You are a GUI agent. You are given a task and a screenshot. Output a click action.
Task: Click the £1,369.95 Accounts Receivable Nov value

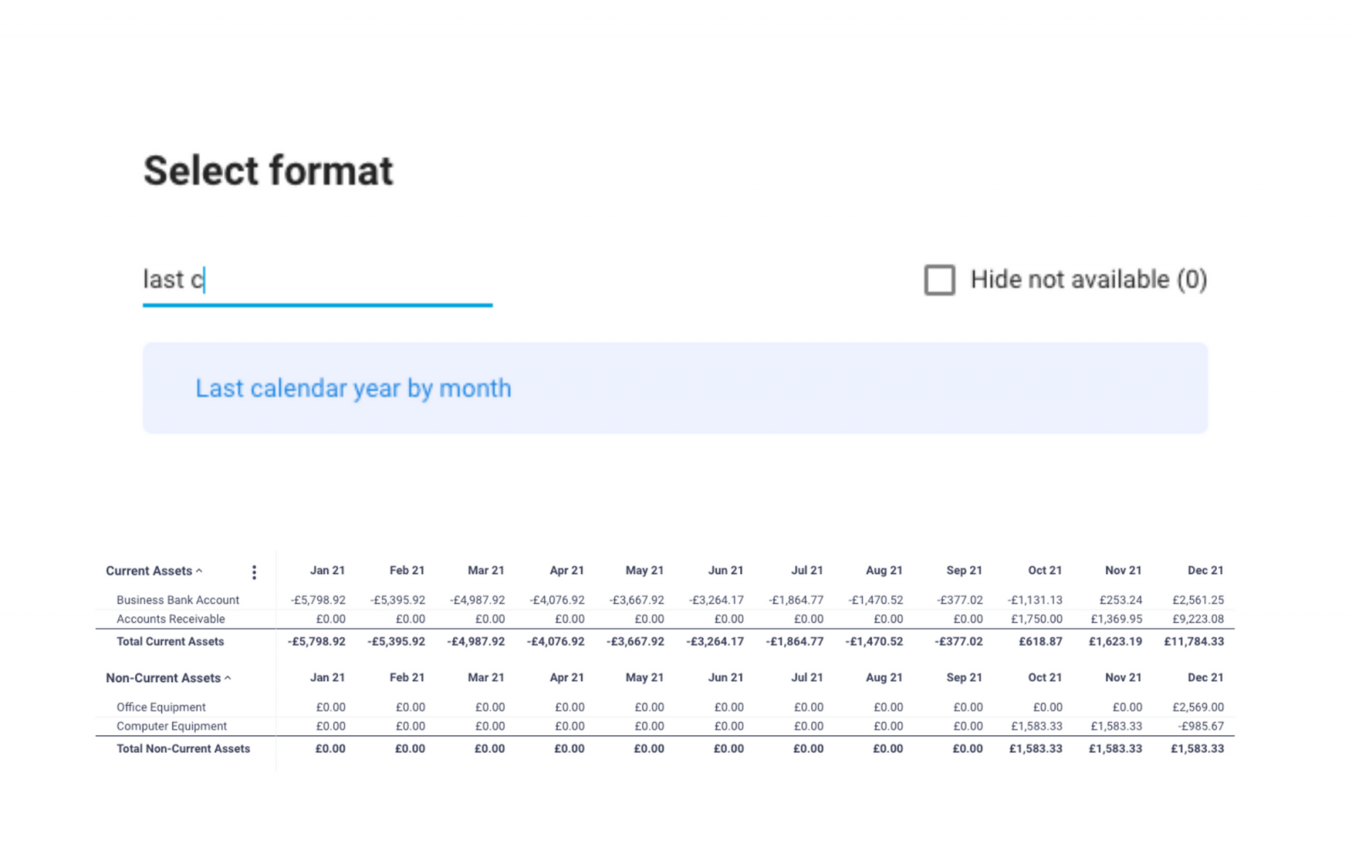point(1116,619)
